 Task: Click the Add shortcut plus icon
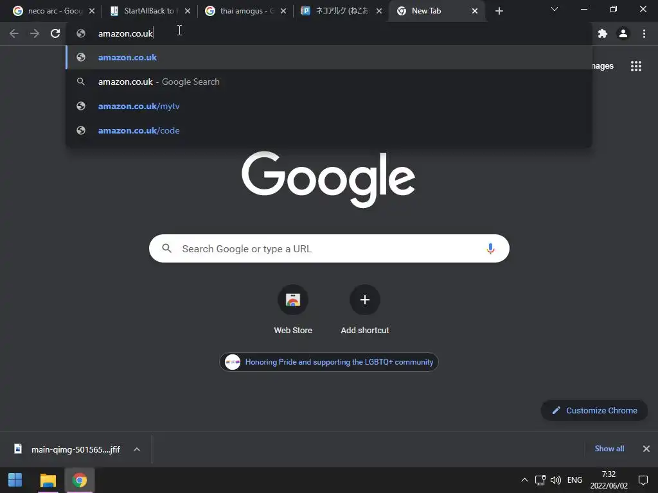pos(365,300)
